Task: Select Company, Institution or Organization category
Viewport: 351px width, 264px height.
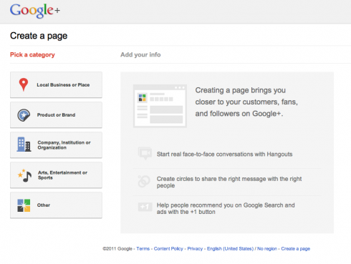Action: 56,145
